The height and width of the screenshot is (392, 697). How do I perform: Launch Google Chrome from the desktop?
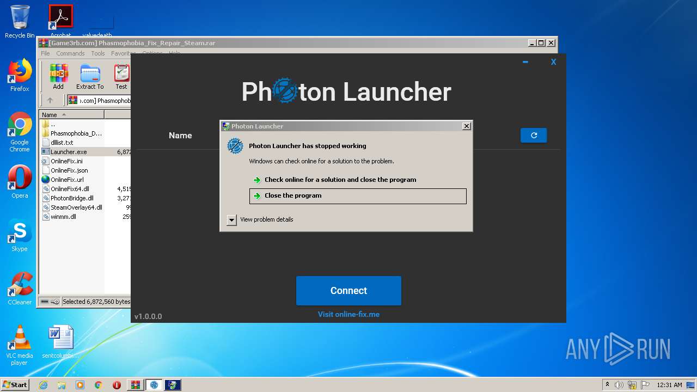tap(20, 132)
